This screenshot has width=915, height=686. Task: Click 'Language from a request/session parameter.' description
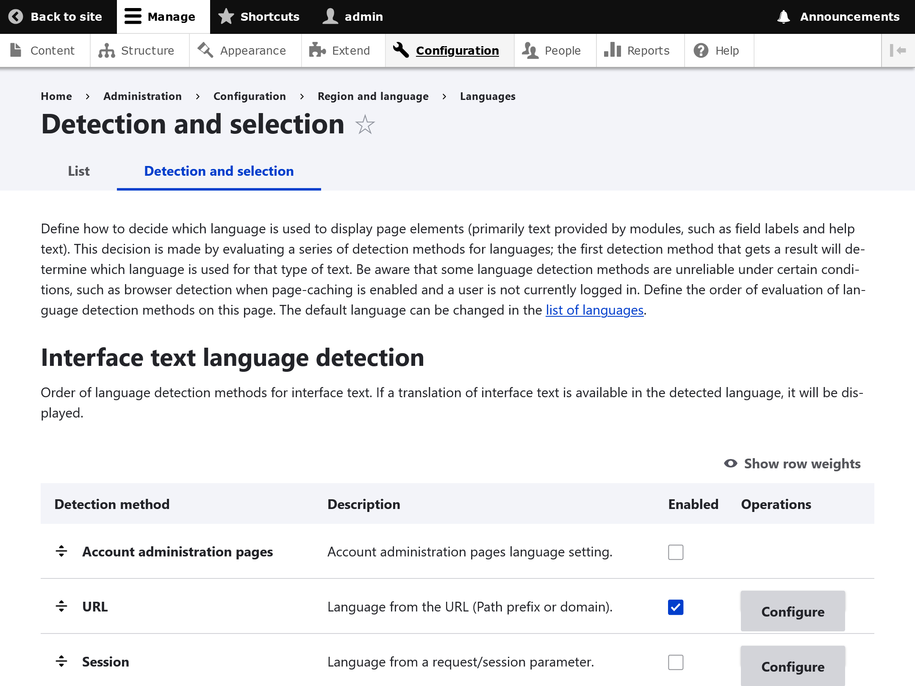pos(461,662)
